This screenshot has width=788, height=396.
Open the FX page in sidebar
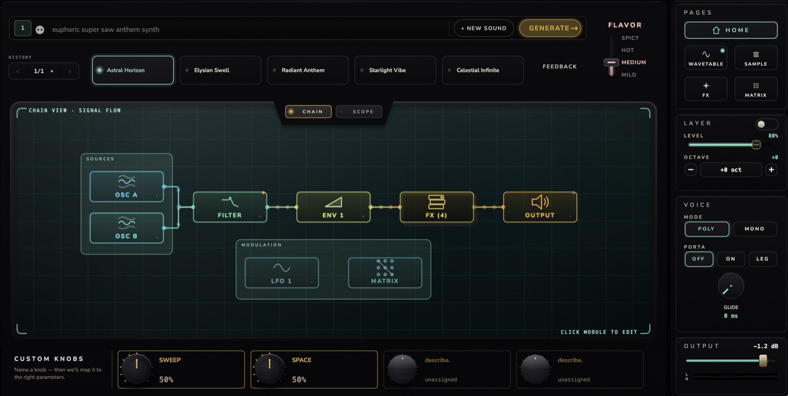pyautogui.click(x=706, y=89)
